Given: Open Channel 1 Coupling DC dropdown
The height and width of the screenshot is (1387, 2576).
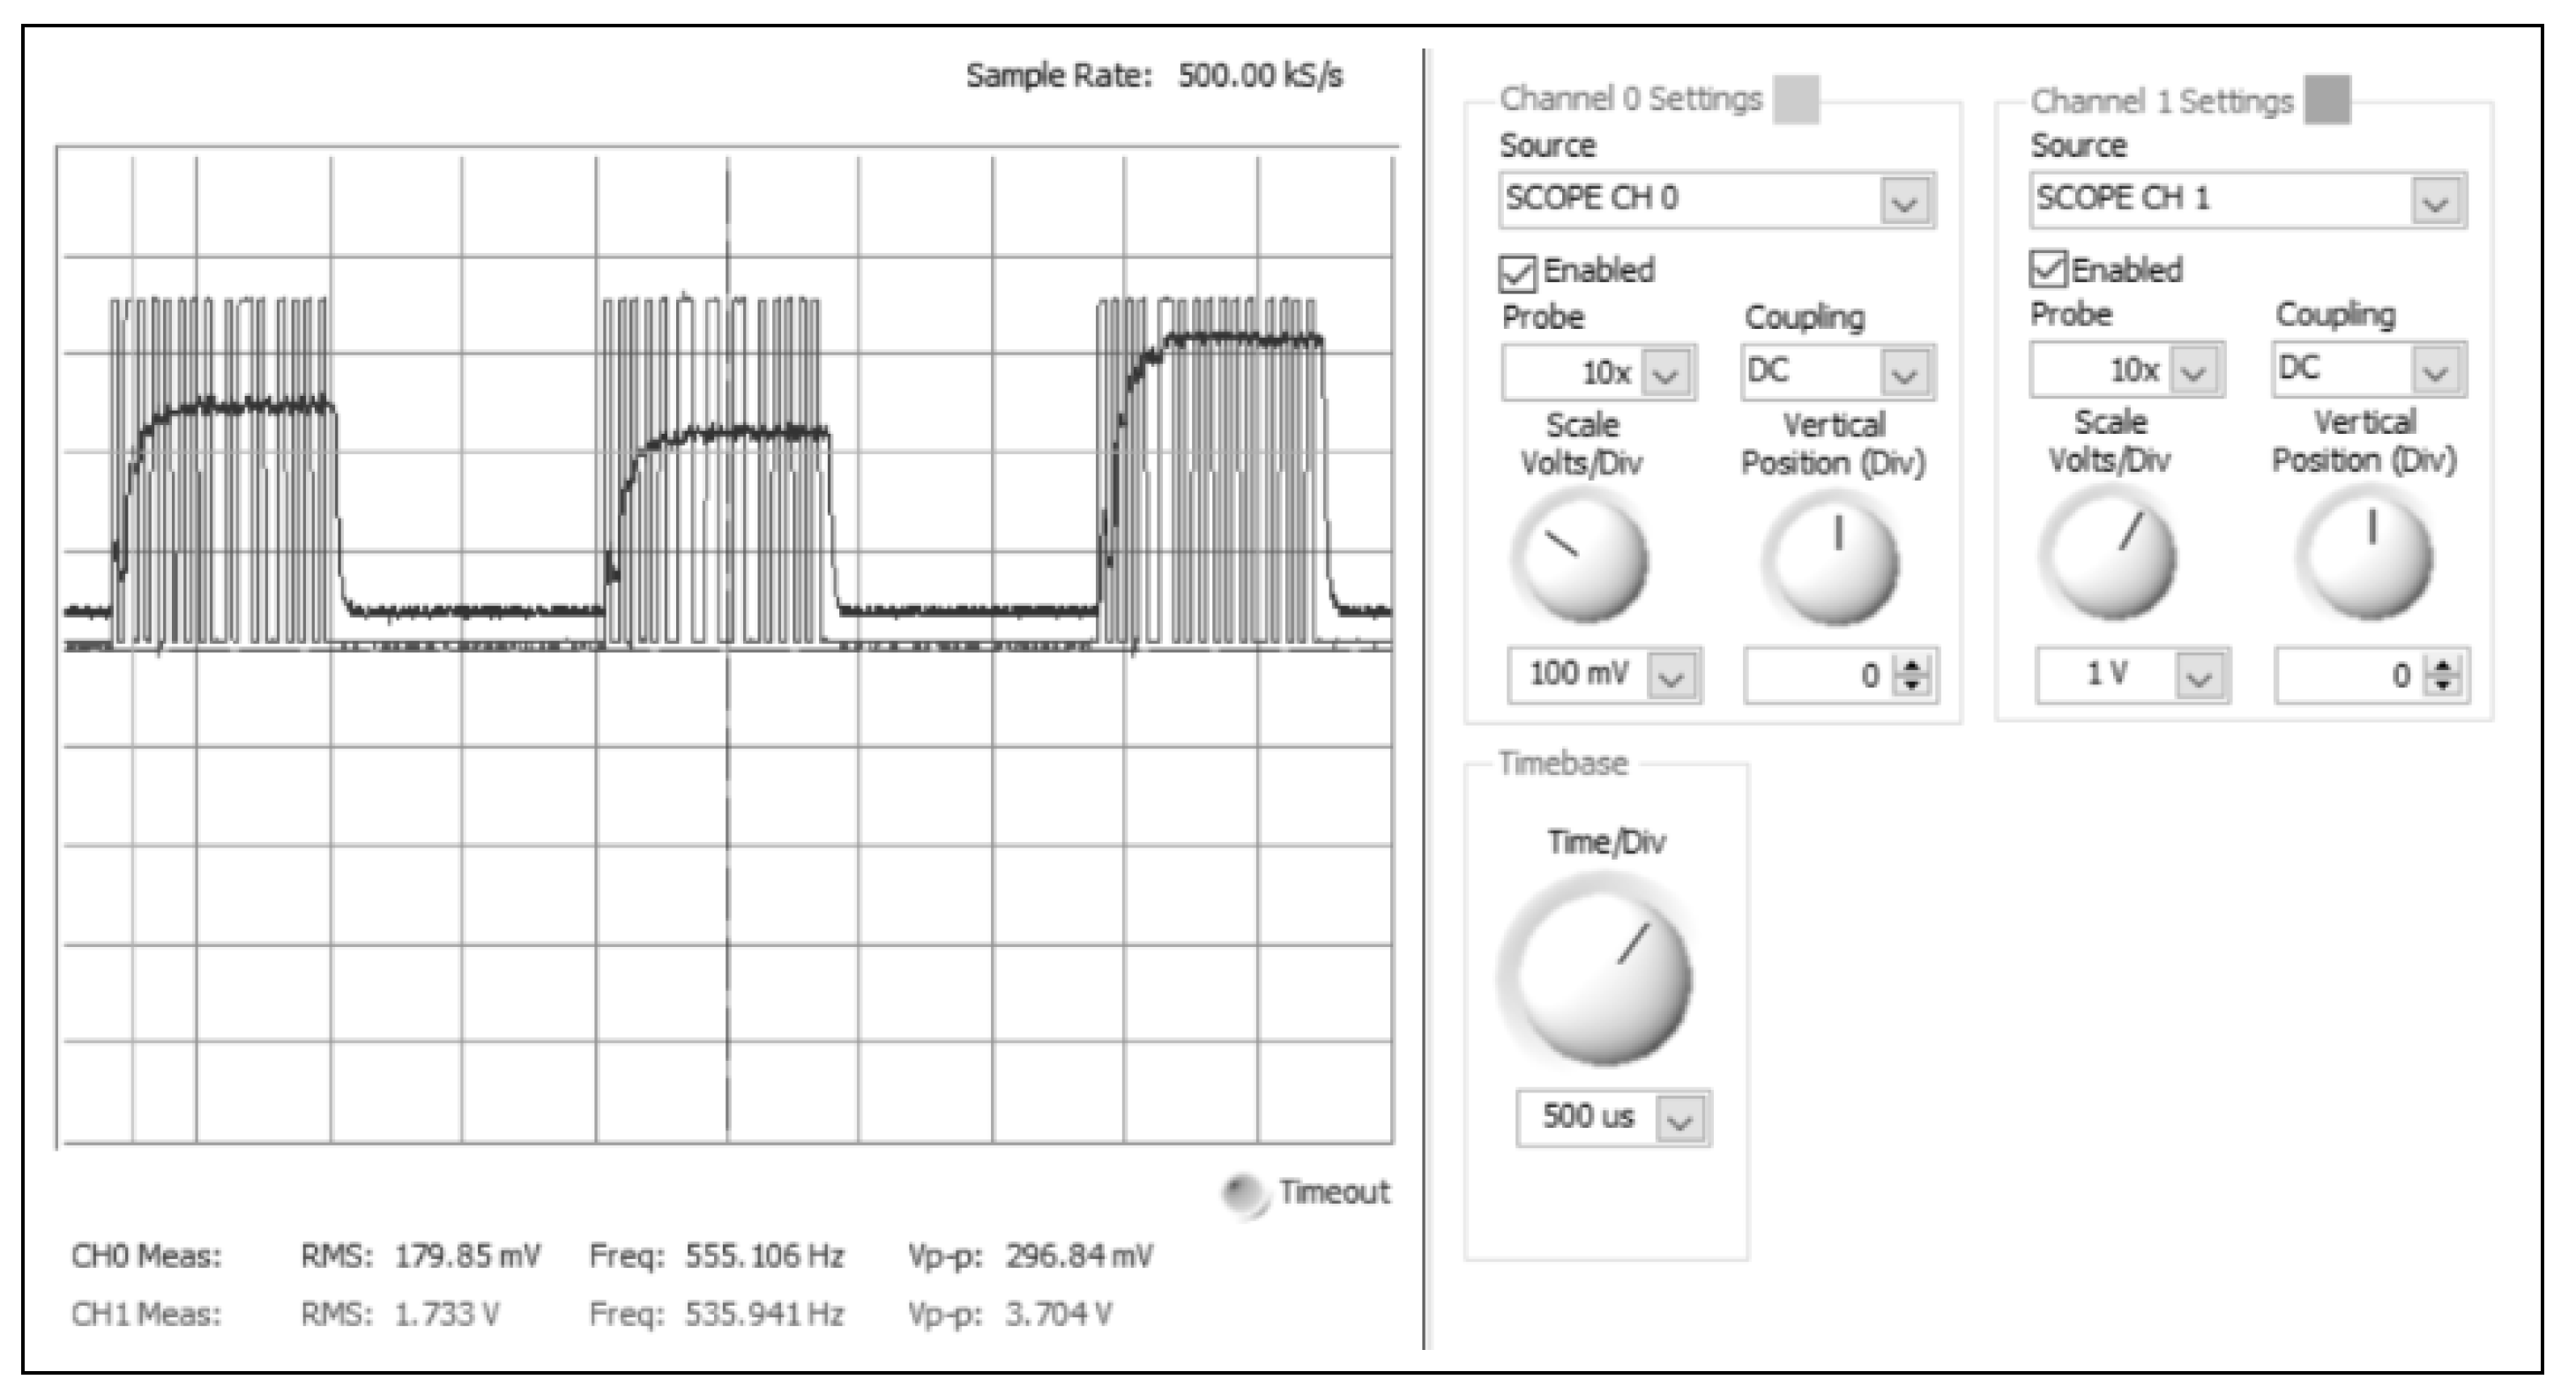Looking at the screenshot, I should point(2436,370).
